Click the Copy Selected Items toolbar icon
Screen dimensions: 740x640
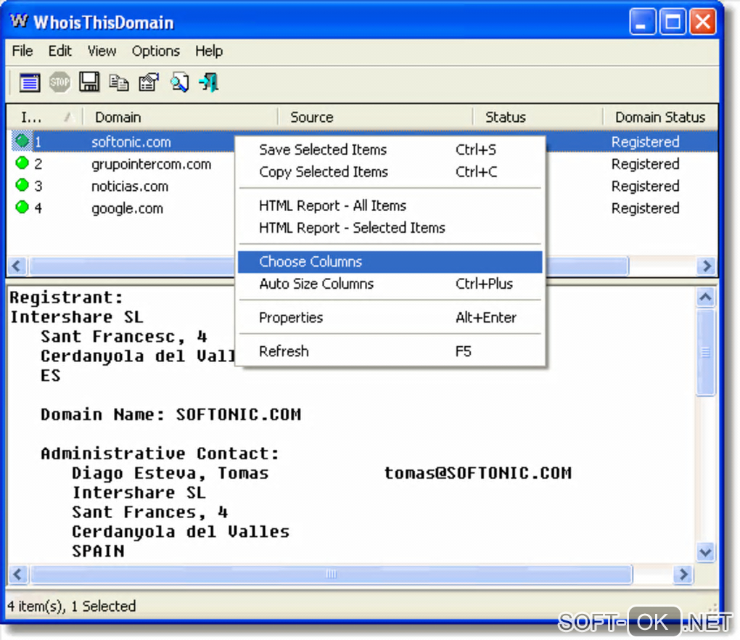click(x=119, y=83)
